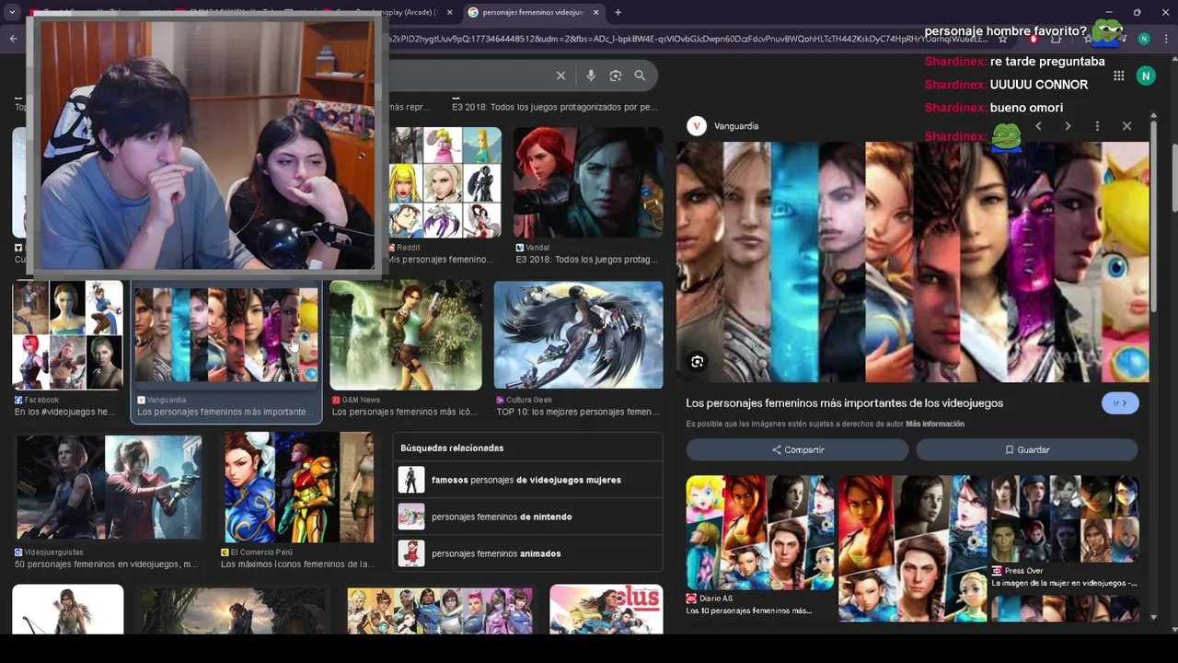
Task: Open the Google apps grid icon
Action: 1118,76
